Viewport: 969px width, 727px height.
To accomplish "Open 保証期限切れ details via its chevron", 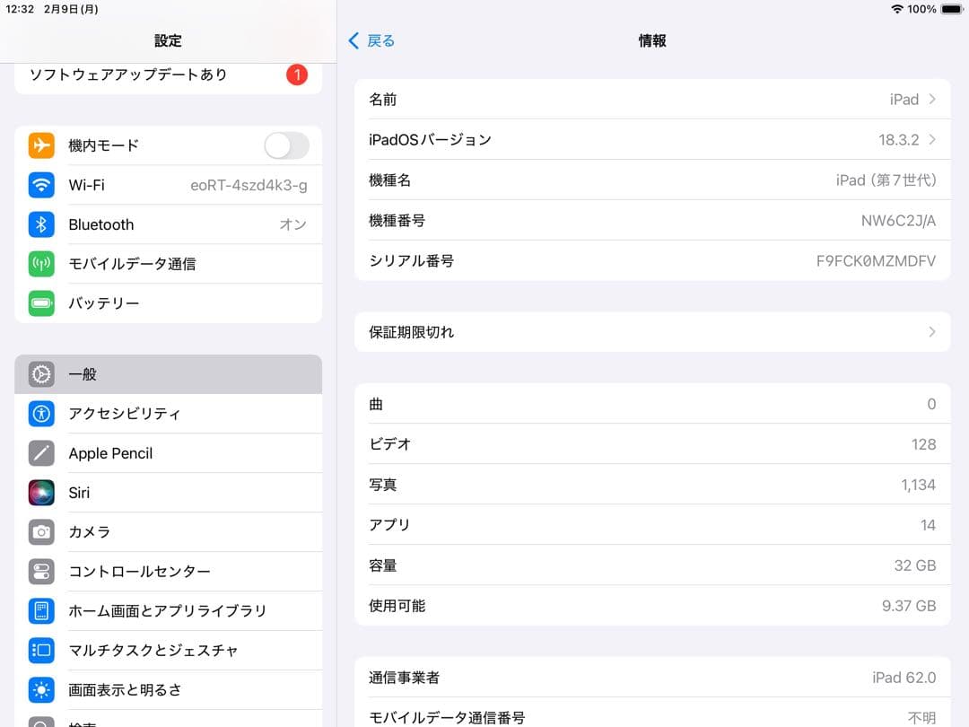I will (931, 332).
